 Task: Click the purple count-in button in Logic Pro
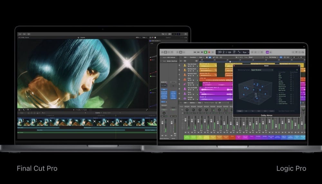267,52
